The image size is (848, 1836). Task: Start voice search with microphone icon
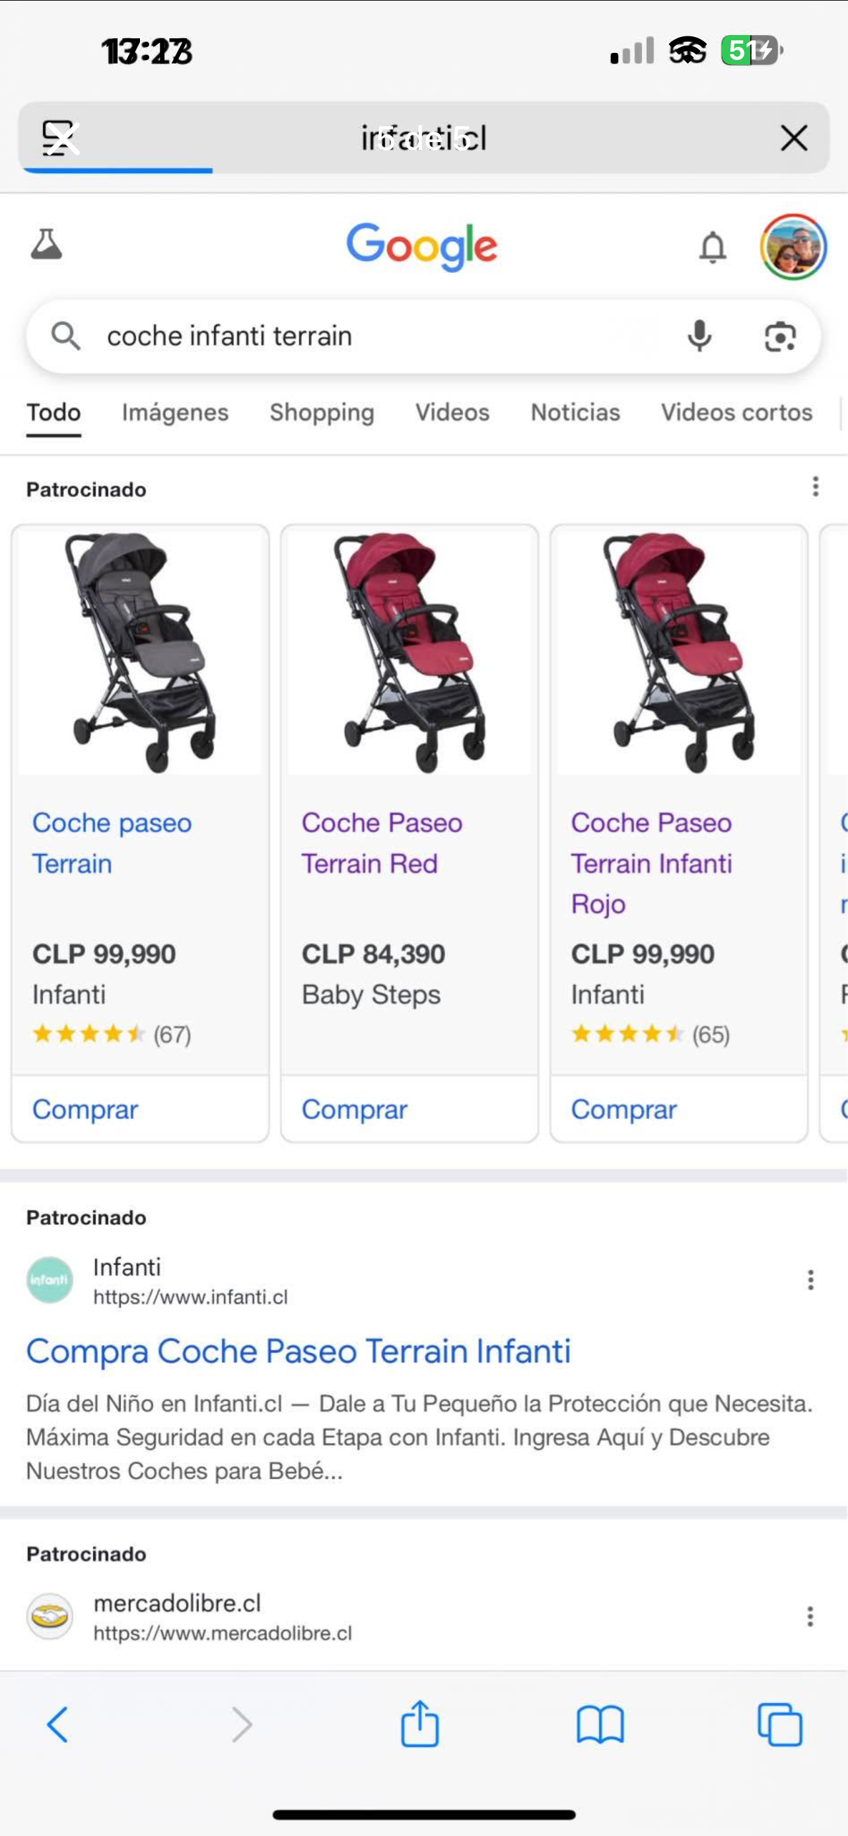pos(699,336)
